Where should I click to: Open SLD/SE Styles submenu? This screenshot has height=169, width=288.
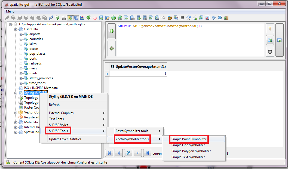click(x=74, y=125)
